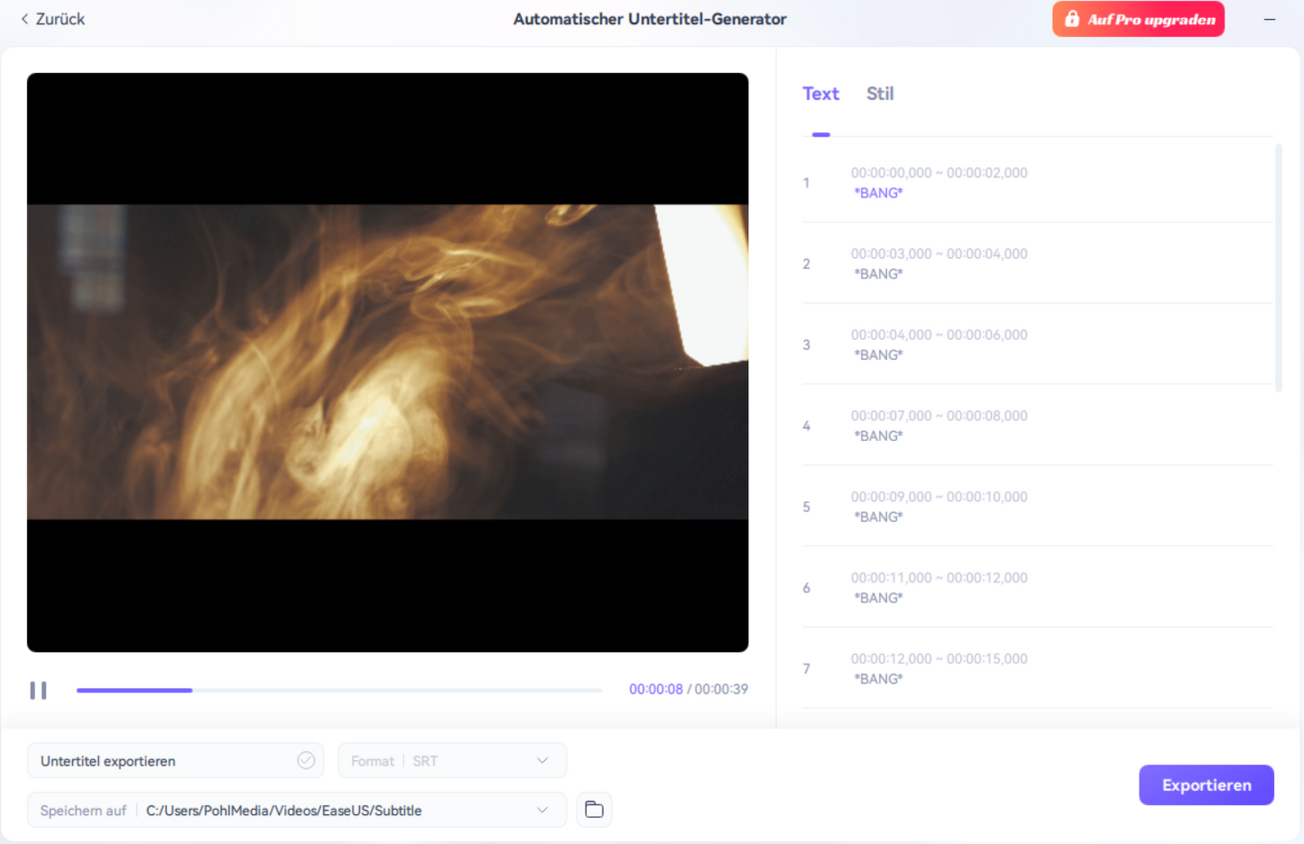Select subtitle entry 2 starting at 00:00:03

(939, 263)
